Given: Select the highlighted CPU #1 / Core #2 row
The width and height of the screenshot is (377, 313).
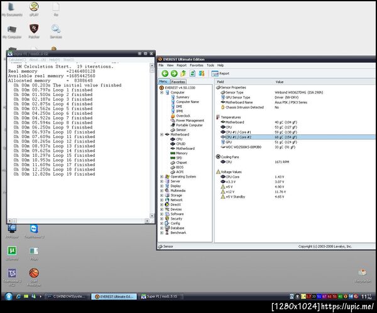Looking at the screenshot, I should [x=298, y=137].
